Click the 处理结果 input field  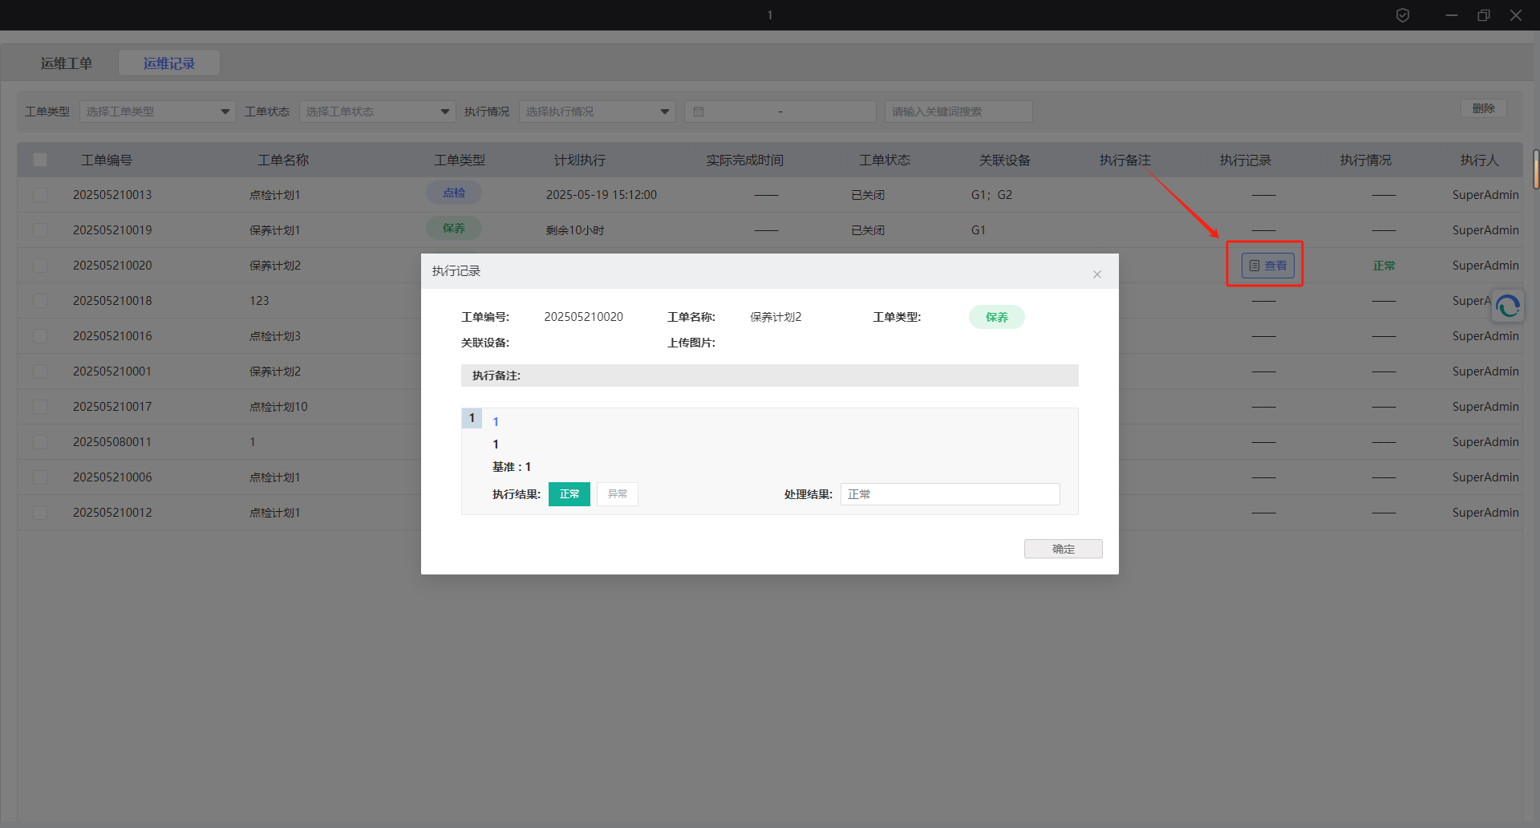click(950, 494)
